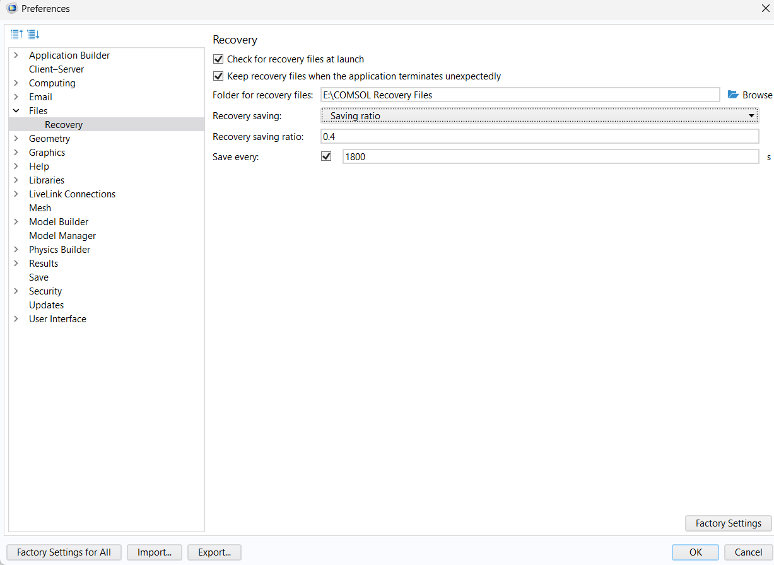Screen dimensions: 774x565
Task: Expand the Application Builder tree node
Action: pos(16,55)
